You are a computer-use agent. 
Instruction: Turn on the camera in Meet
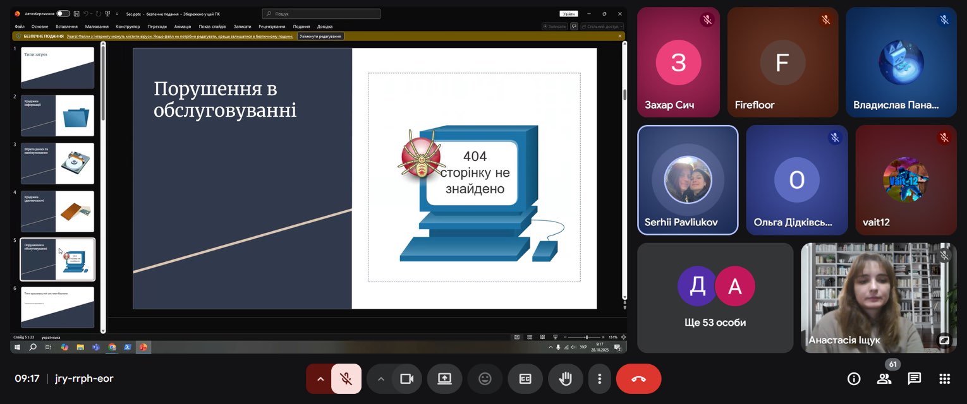point(406,379)
